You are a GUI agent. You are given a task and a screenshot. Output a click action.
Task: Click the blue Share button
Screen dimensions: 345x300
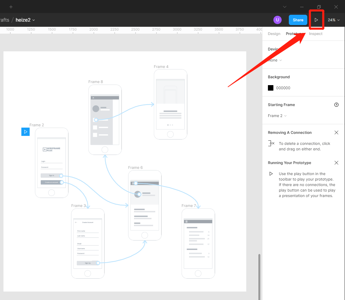(x=298, y=20)
